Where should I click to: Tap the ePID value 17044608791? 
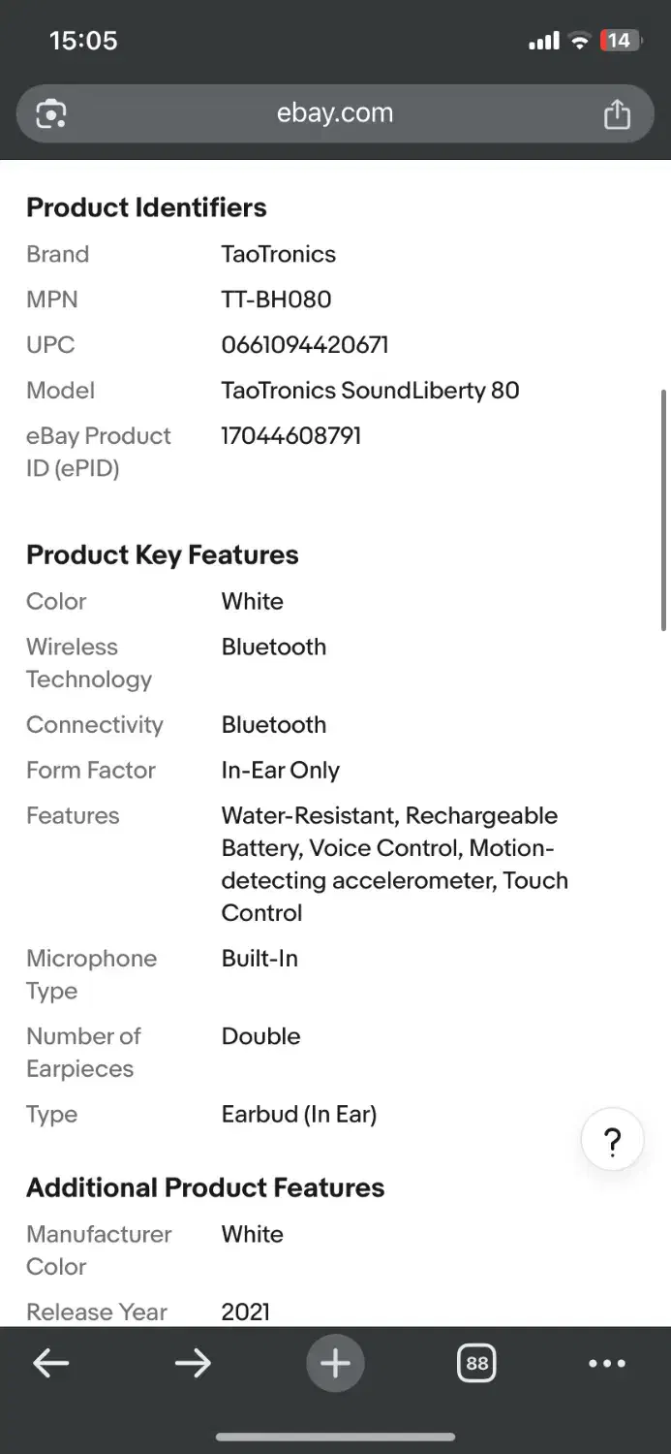[290, 436]
